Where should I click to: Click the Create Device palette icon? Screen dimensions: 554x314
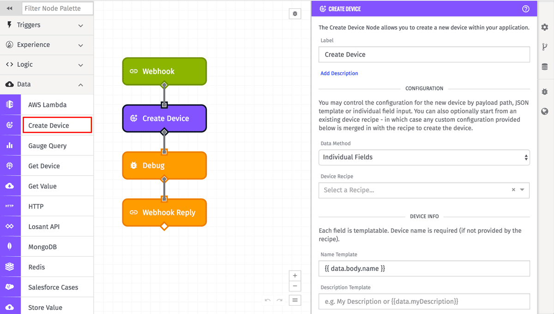click(10, 125)
